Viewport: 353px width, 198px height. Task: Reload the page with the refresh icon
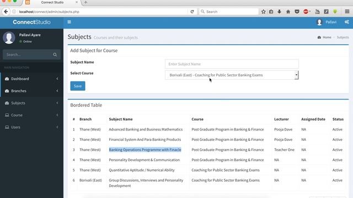click(x=192, y=12)
